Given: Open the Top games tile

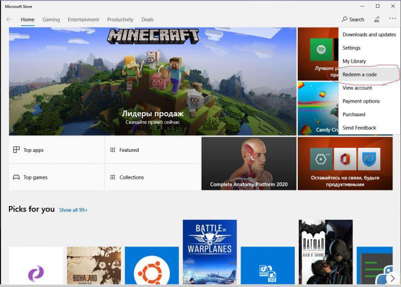Looking at the screenshot, I should pos(56,177).
